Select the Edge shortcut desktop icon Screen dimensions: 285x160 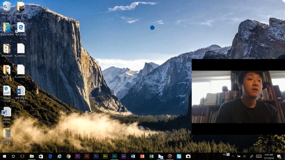point(21,29)
